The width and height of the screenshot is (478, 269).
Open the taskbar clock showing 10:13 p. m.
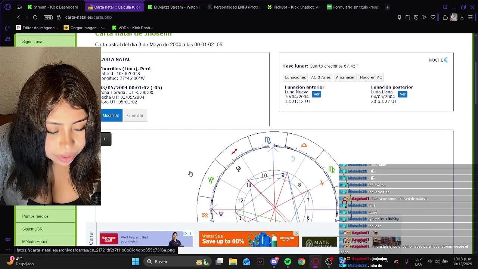coord(462,261)
